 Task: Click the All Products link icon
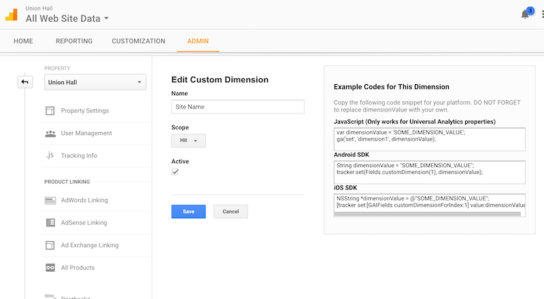(50, 268)
